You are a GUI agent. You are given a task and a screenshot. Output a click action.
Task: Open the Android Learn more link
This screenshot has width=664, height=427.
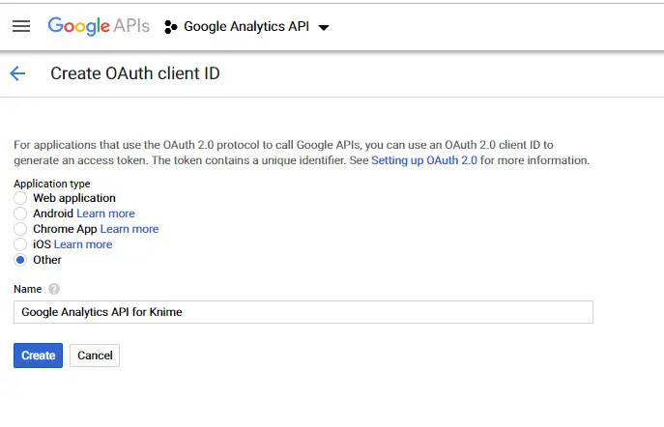click(x=105, y=213)
